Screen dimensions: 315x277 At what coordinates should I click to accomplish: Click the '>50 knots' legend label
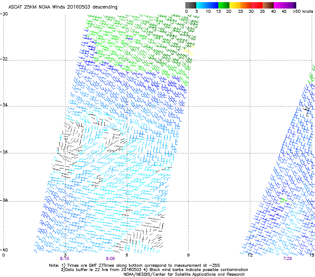[x=303, y=12]
